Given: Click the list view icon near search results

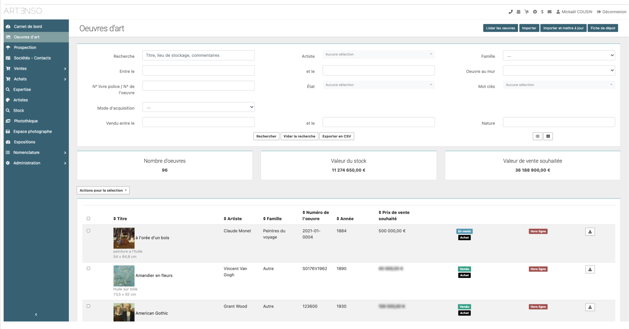Looking at the screenshot, I should 538,136.
